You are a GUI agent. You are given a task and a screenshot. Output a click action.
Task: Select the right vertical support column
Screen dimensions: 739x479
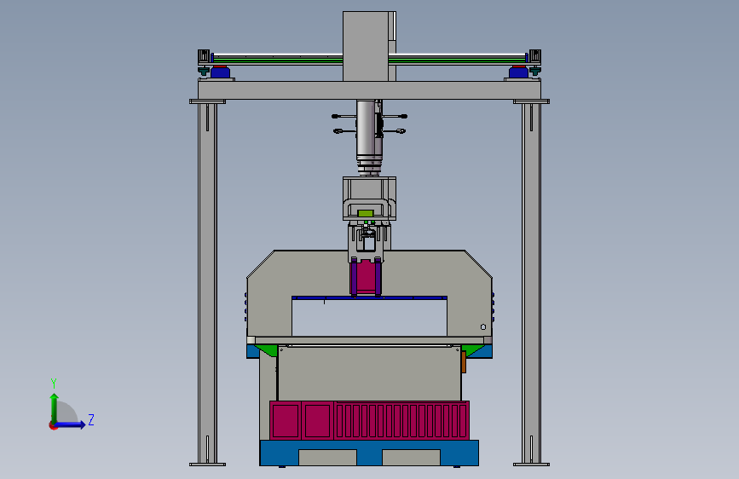pyautogui.click(x=531, y=283)
